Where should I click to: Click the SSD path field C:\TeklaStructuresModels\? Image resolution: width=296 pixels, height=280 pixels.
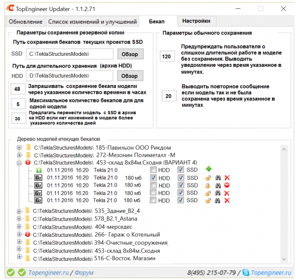point(70,54)
